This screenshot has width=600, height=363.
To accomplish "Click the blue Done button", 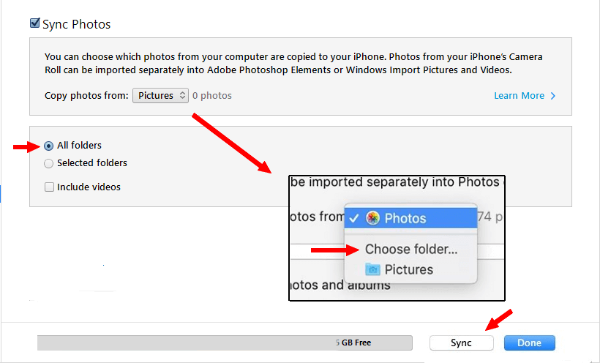I will (529, 343).
